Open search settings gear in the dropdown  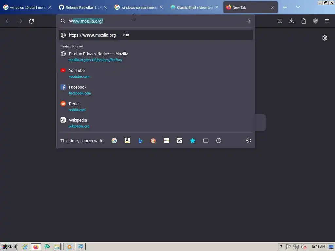[x=248, y=141]
